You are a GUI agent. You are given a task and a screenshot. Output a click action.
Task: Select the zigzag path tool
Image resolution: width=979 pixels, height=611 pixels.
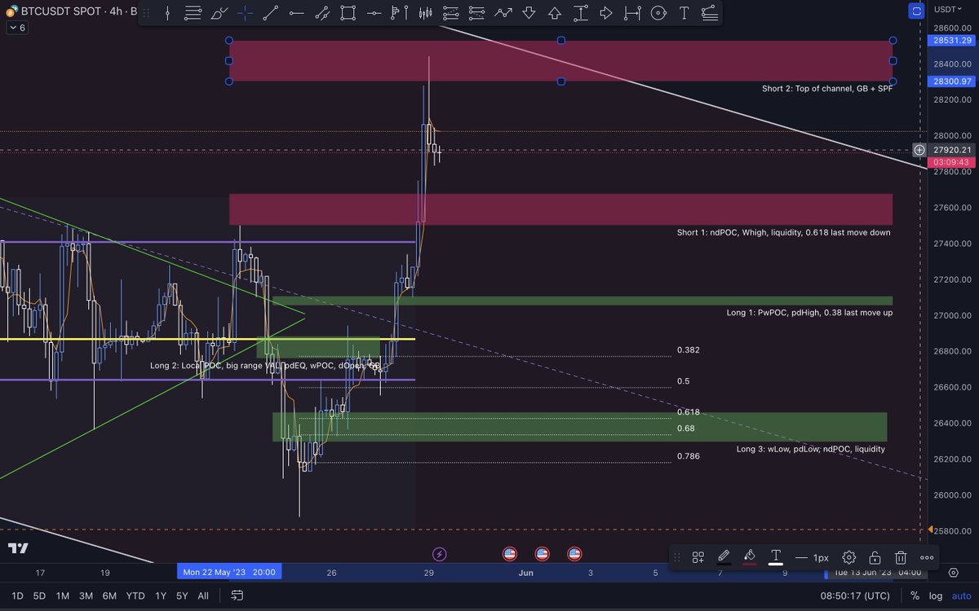click(x=503, y=13)
